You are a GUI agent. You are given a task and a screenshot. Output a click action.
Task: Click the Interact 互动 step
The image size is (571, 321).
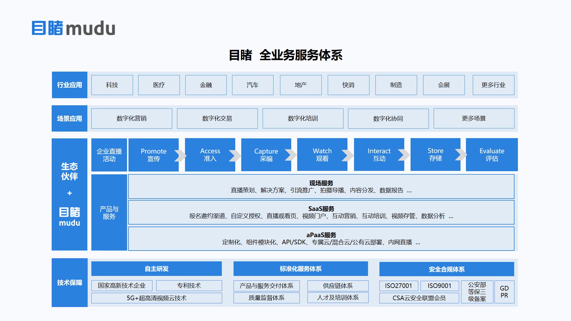coord(379,155)
